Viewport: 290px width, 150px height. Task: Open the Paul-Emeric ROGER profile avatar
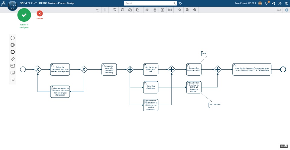click(260, 3)
